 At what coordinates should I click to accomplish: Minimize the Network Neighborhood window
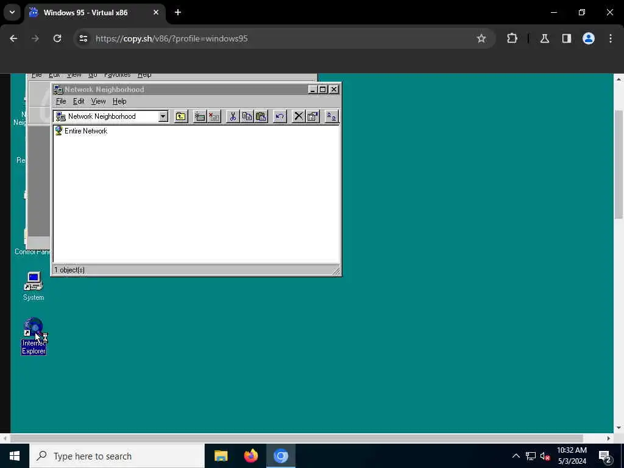(x=313, y=90)
